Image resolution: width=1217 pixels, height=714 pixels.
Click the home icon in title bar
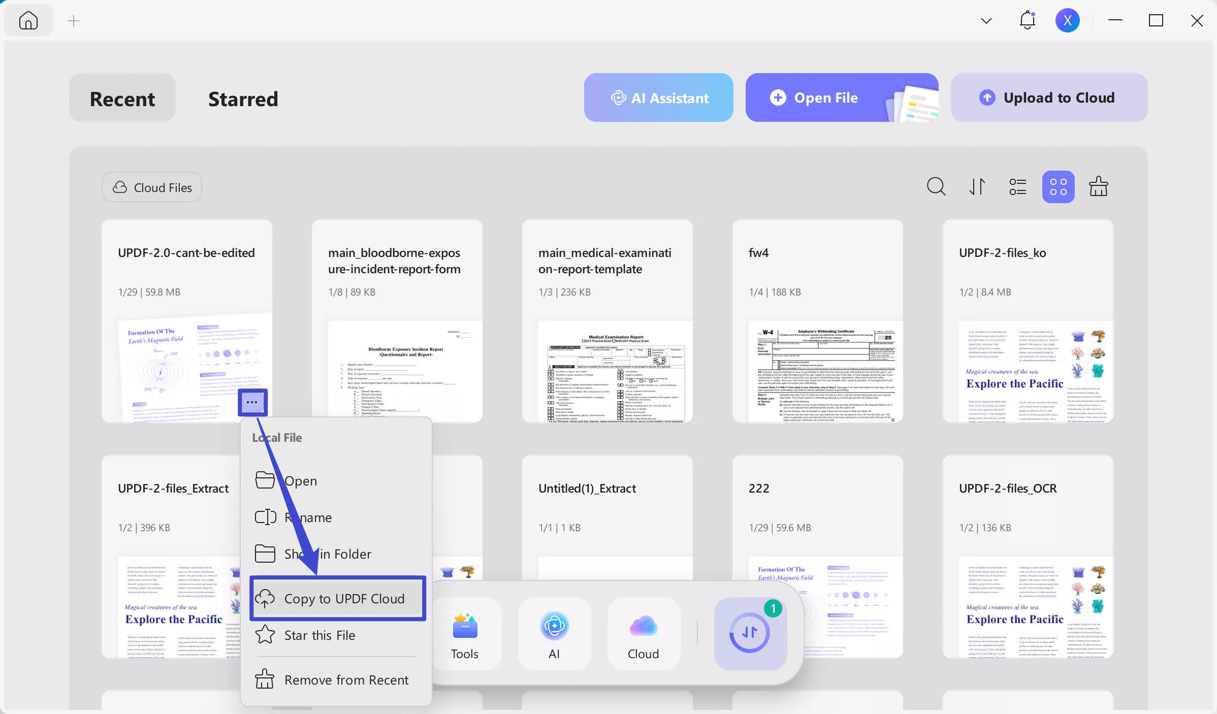(28, 20)
